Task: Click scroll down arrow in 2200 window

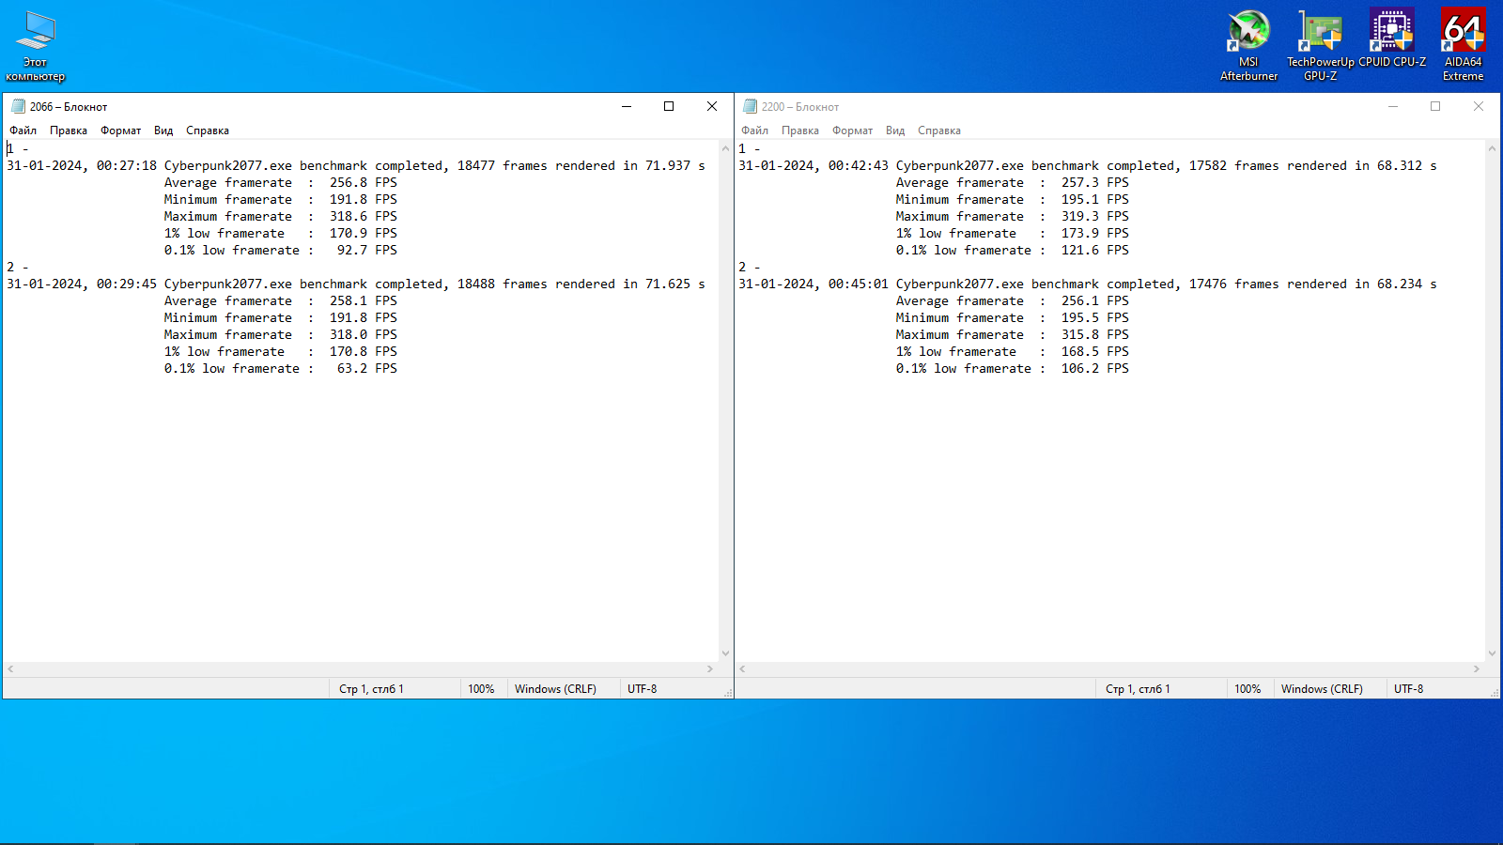Action: pyautogui.click(x=1492, y=653)
